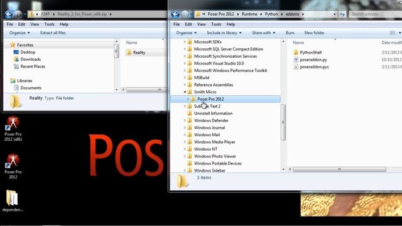Click Back arrow in the addons window
This screenshot has width=402, height=226.
(x=175, y=14)
